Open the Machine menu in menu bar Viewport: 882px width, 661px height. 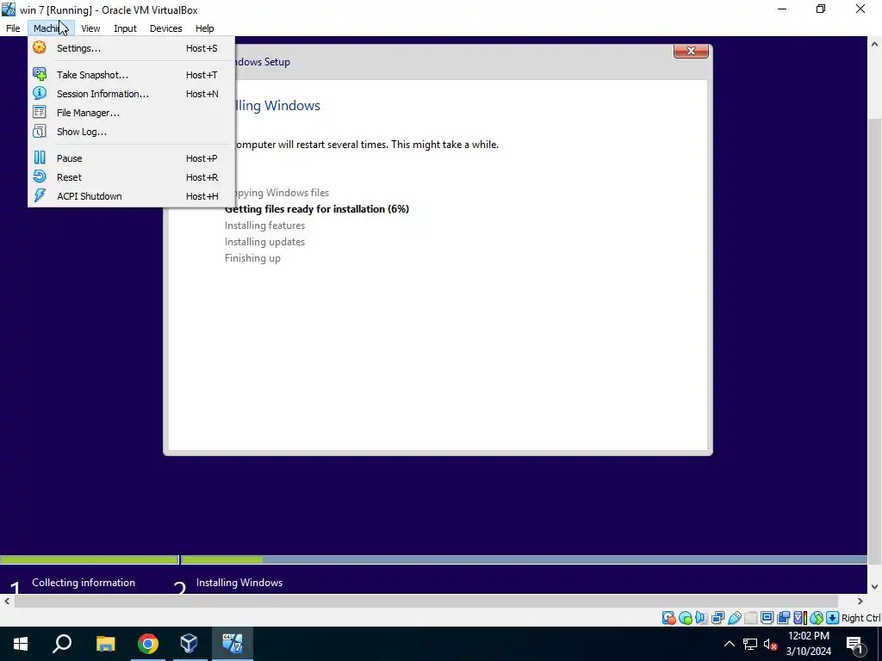pyautogui.click(x=51, y=28)
